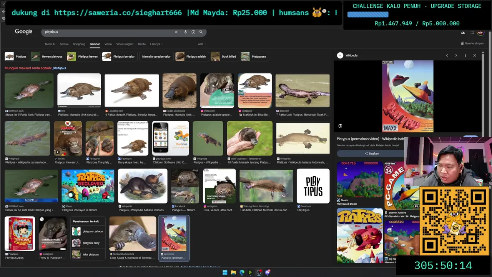Switch to Berita tab
Image resolution: width=492 pixels, height=277 pixels.
coord(142,44)
